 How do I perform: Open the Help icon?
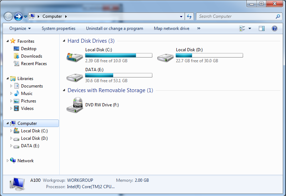275,28
